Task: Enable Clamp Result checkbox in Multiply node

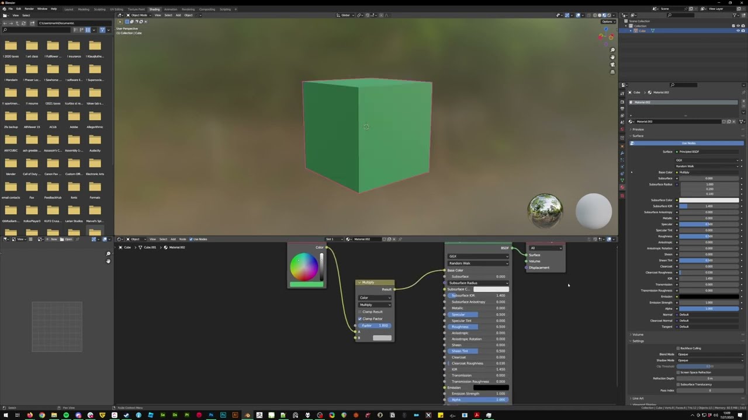Action: [360, 311]
